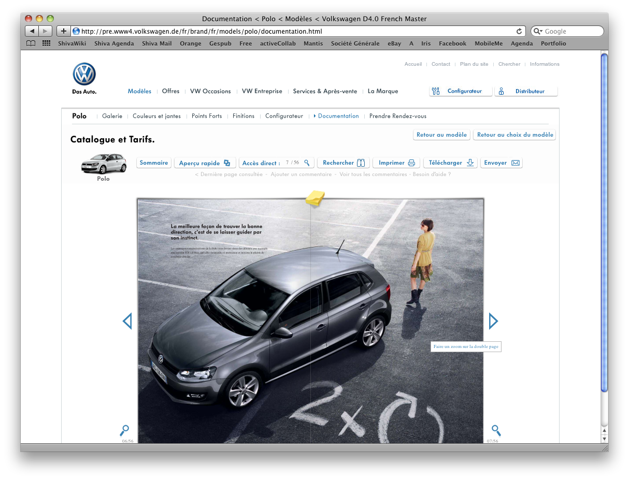Open the VW Occasions menu
629x480 pixels.
pos(210,91)
